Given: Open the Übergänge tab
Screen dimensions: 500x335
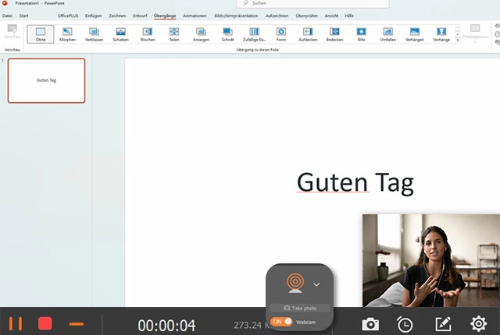Looking at the screenshot, I should pos(165,16).
